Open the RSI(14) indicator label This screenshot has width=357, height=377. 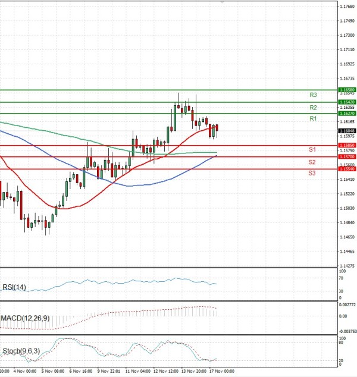click(x=13, y=287)
